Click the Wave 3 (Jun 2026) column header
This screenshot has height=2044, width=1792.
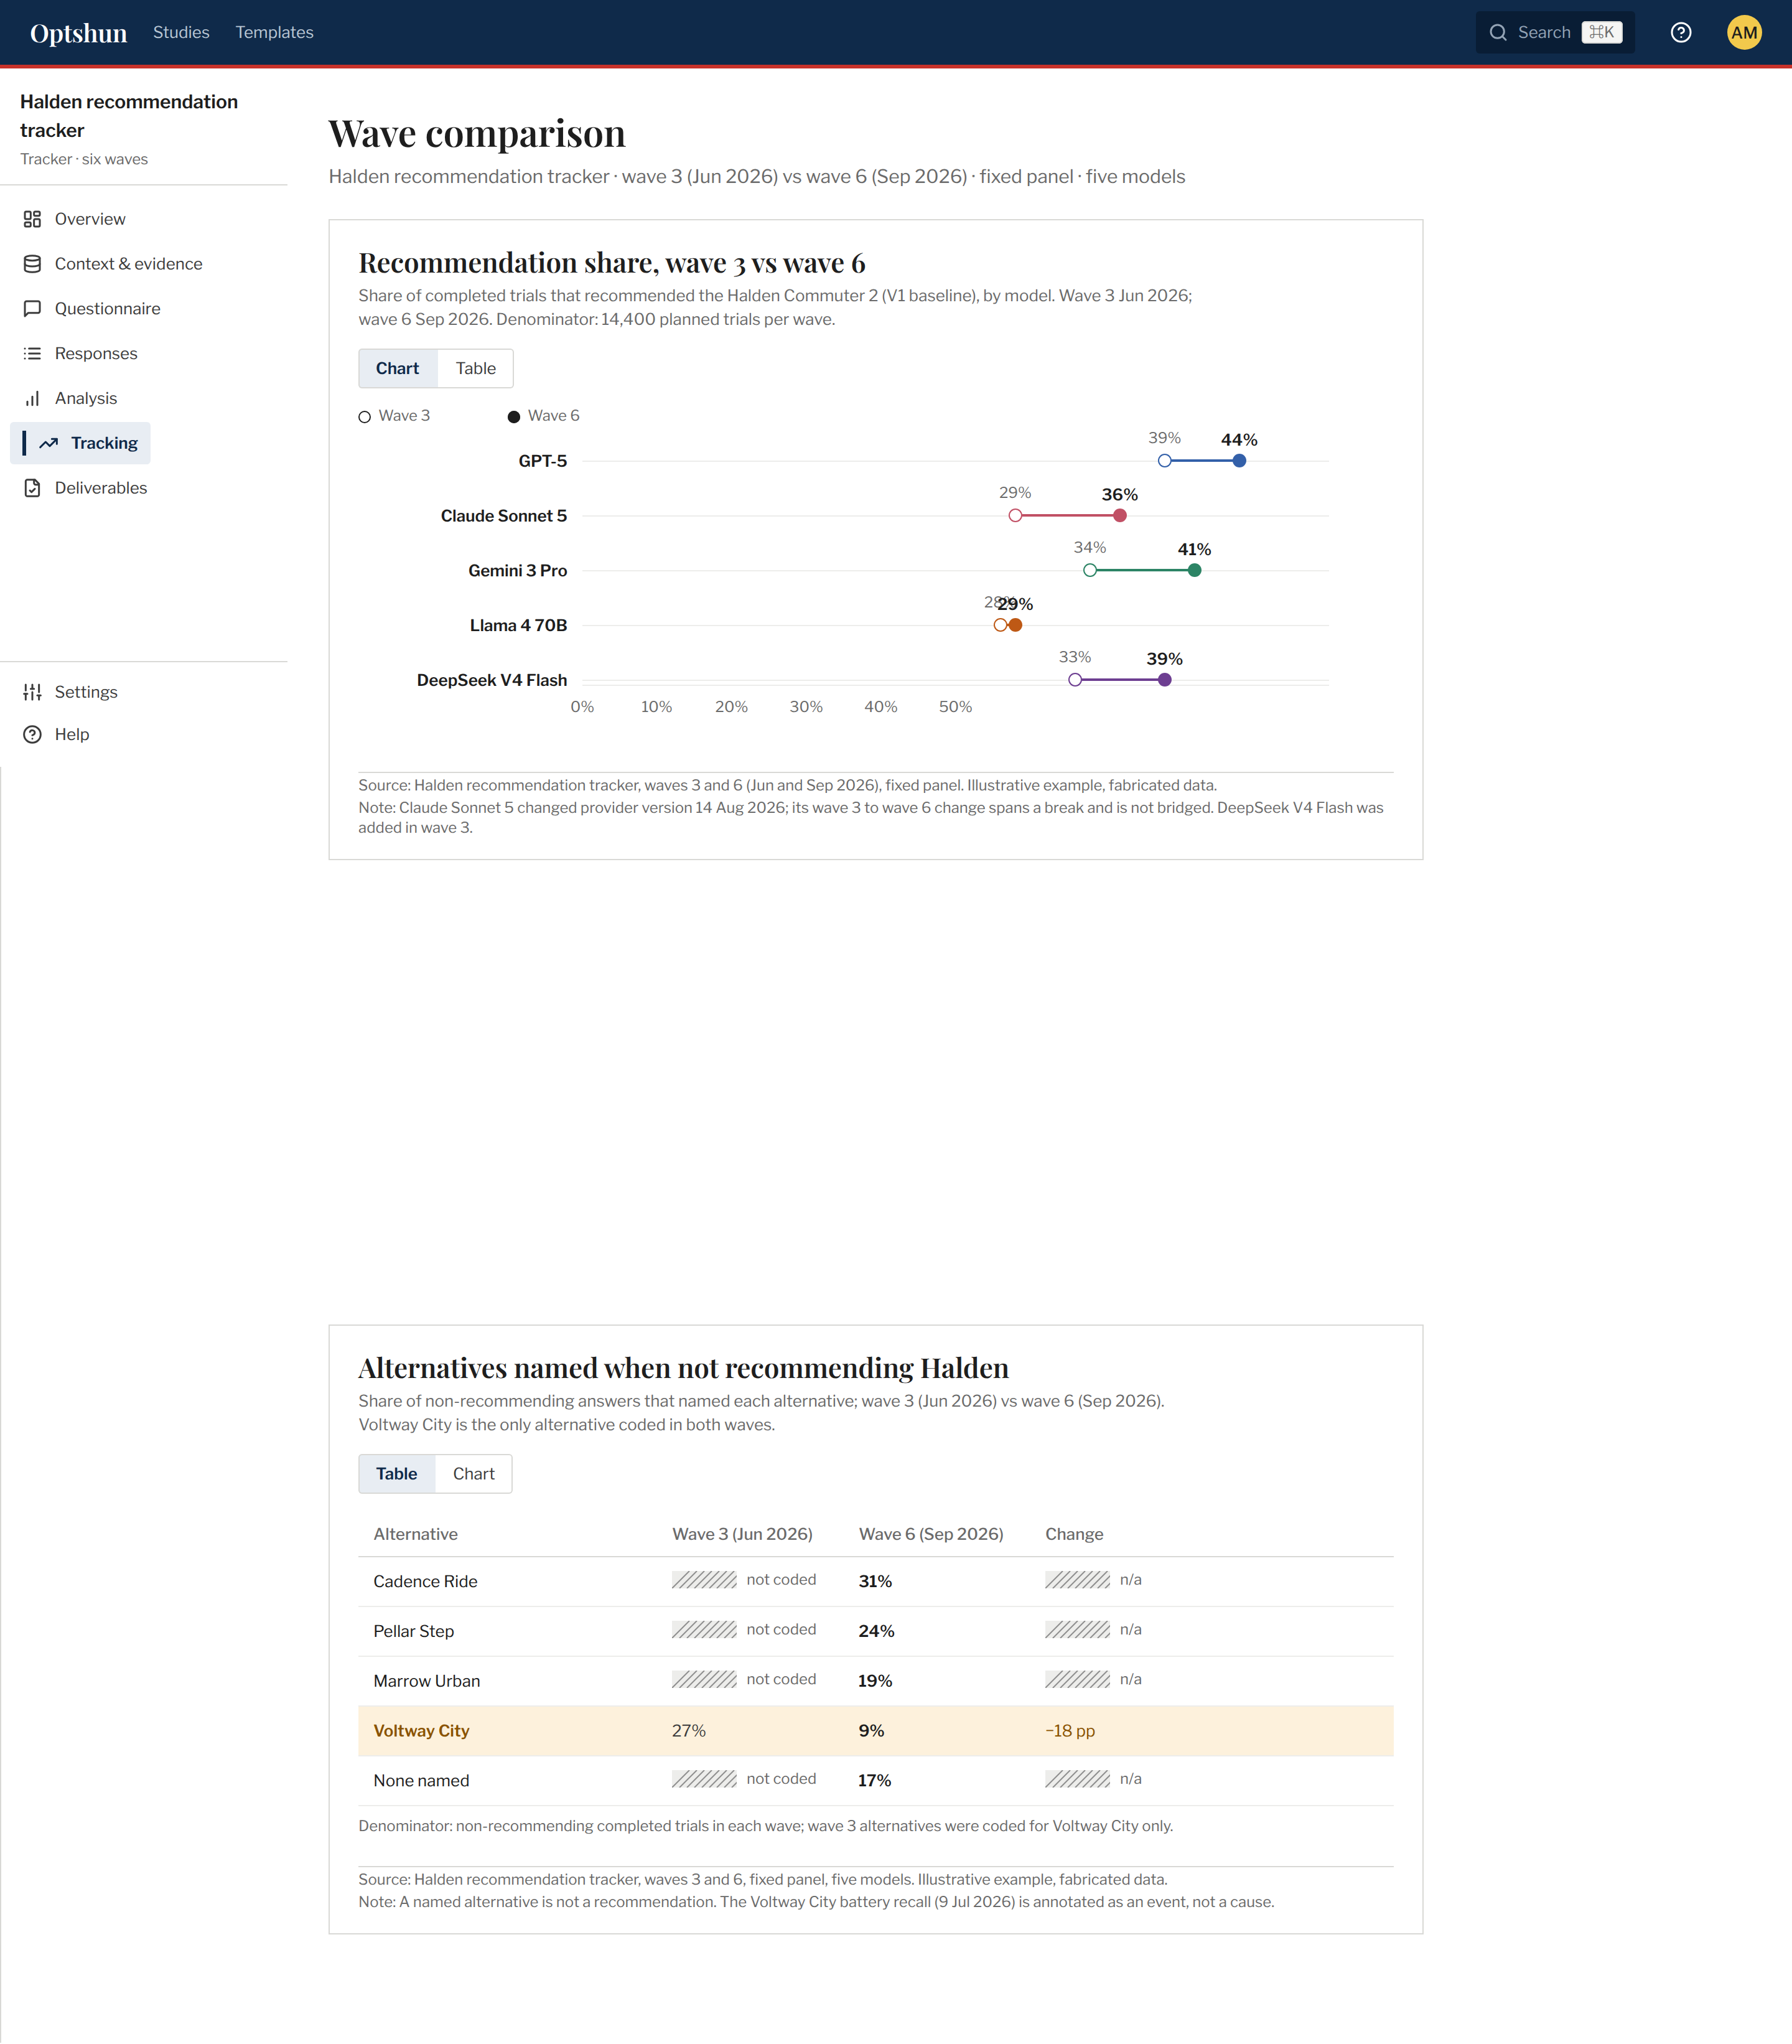(742, 1535)
